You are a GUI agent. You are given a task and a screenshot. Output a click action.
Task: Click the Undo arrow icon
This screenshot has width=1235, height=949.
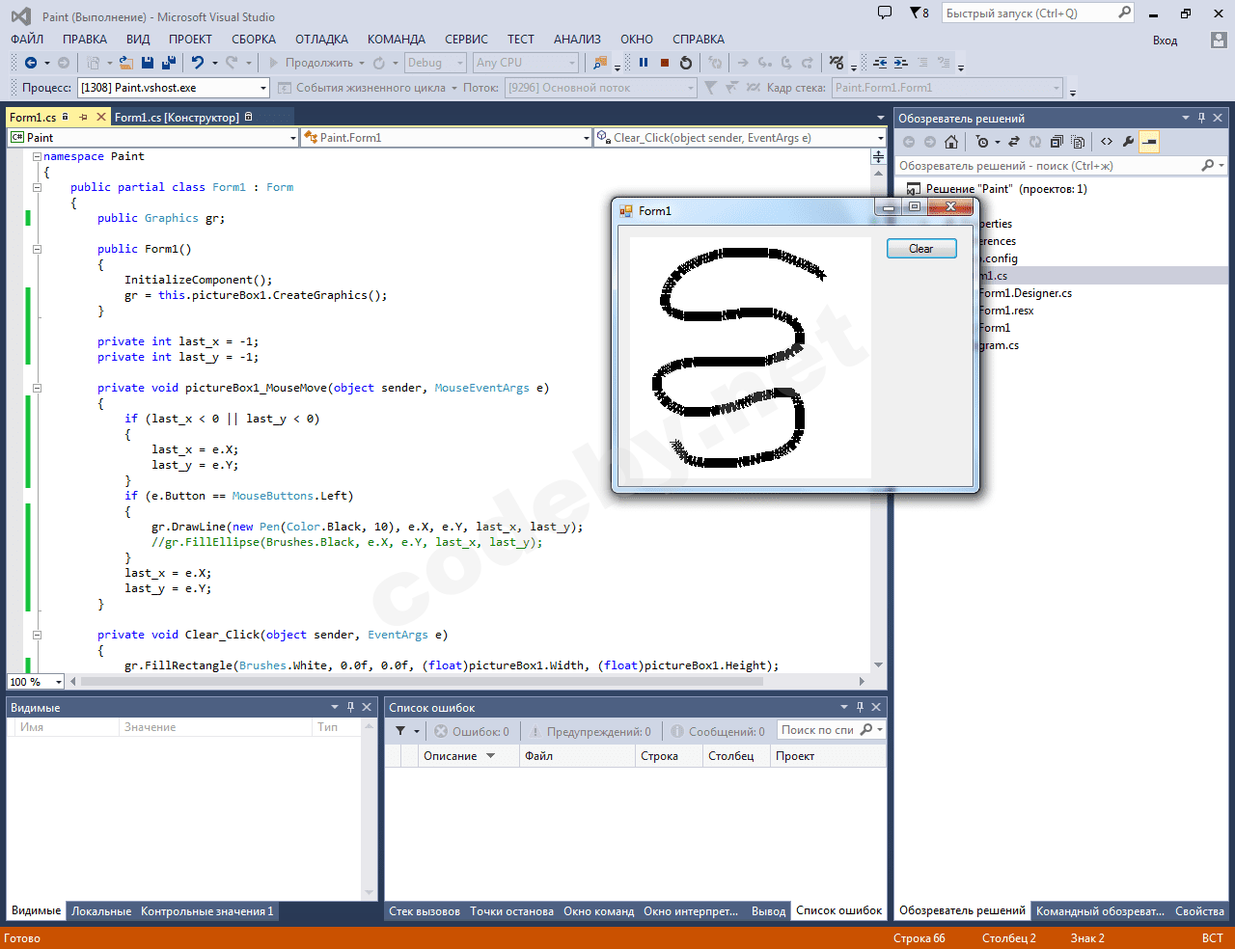pyautogui.click(x=197, y=63)
